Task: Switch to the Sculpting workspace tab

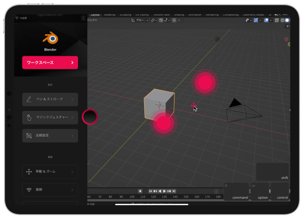Action: (x=125, y=15)
